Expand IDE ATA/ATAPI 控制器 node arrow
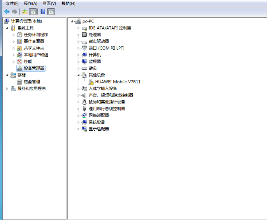The image size is (267, 220). [79, 28]
